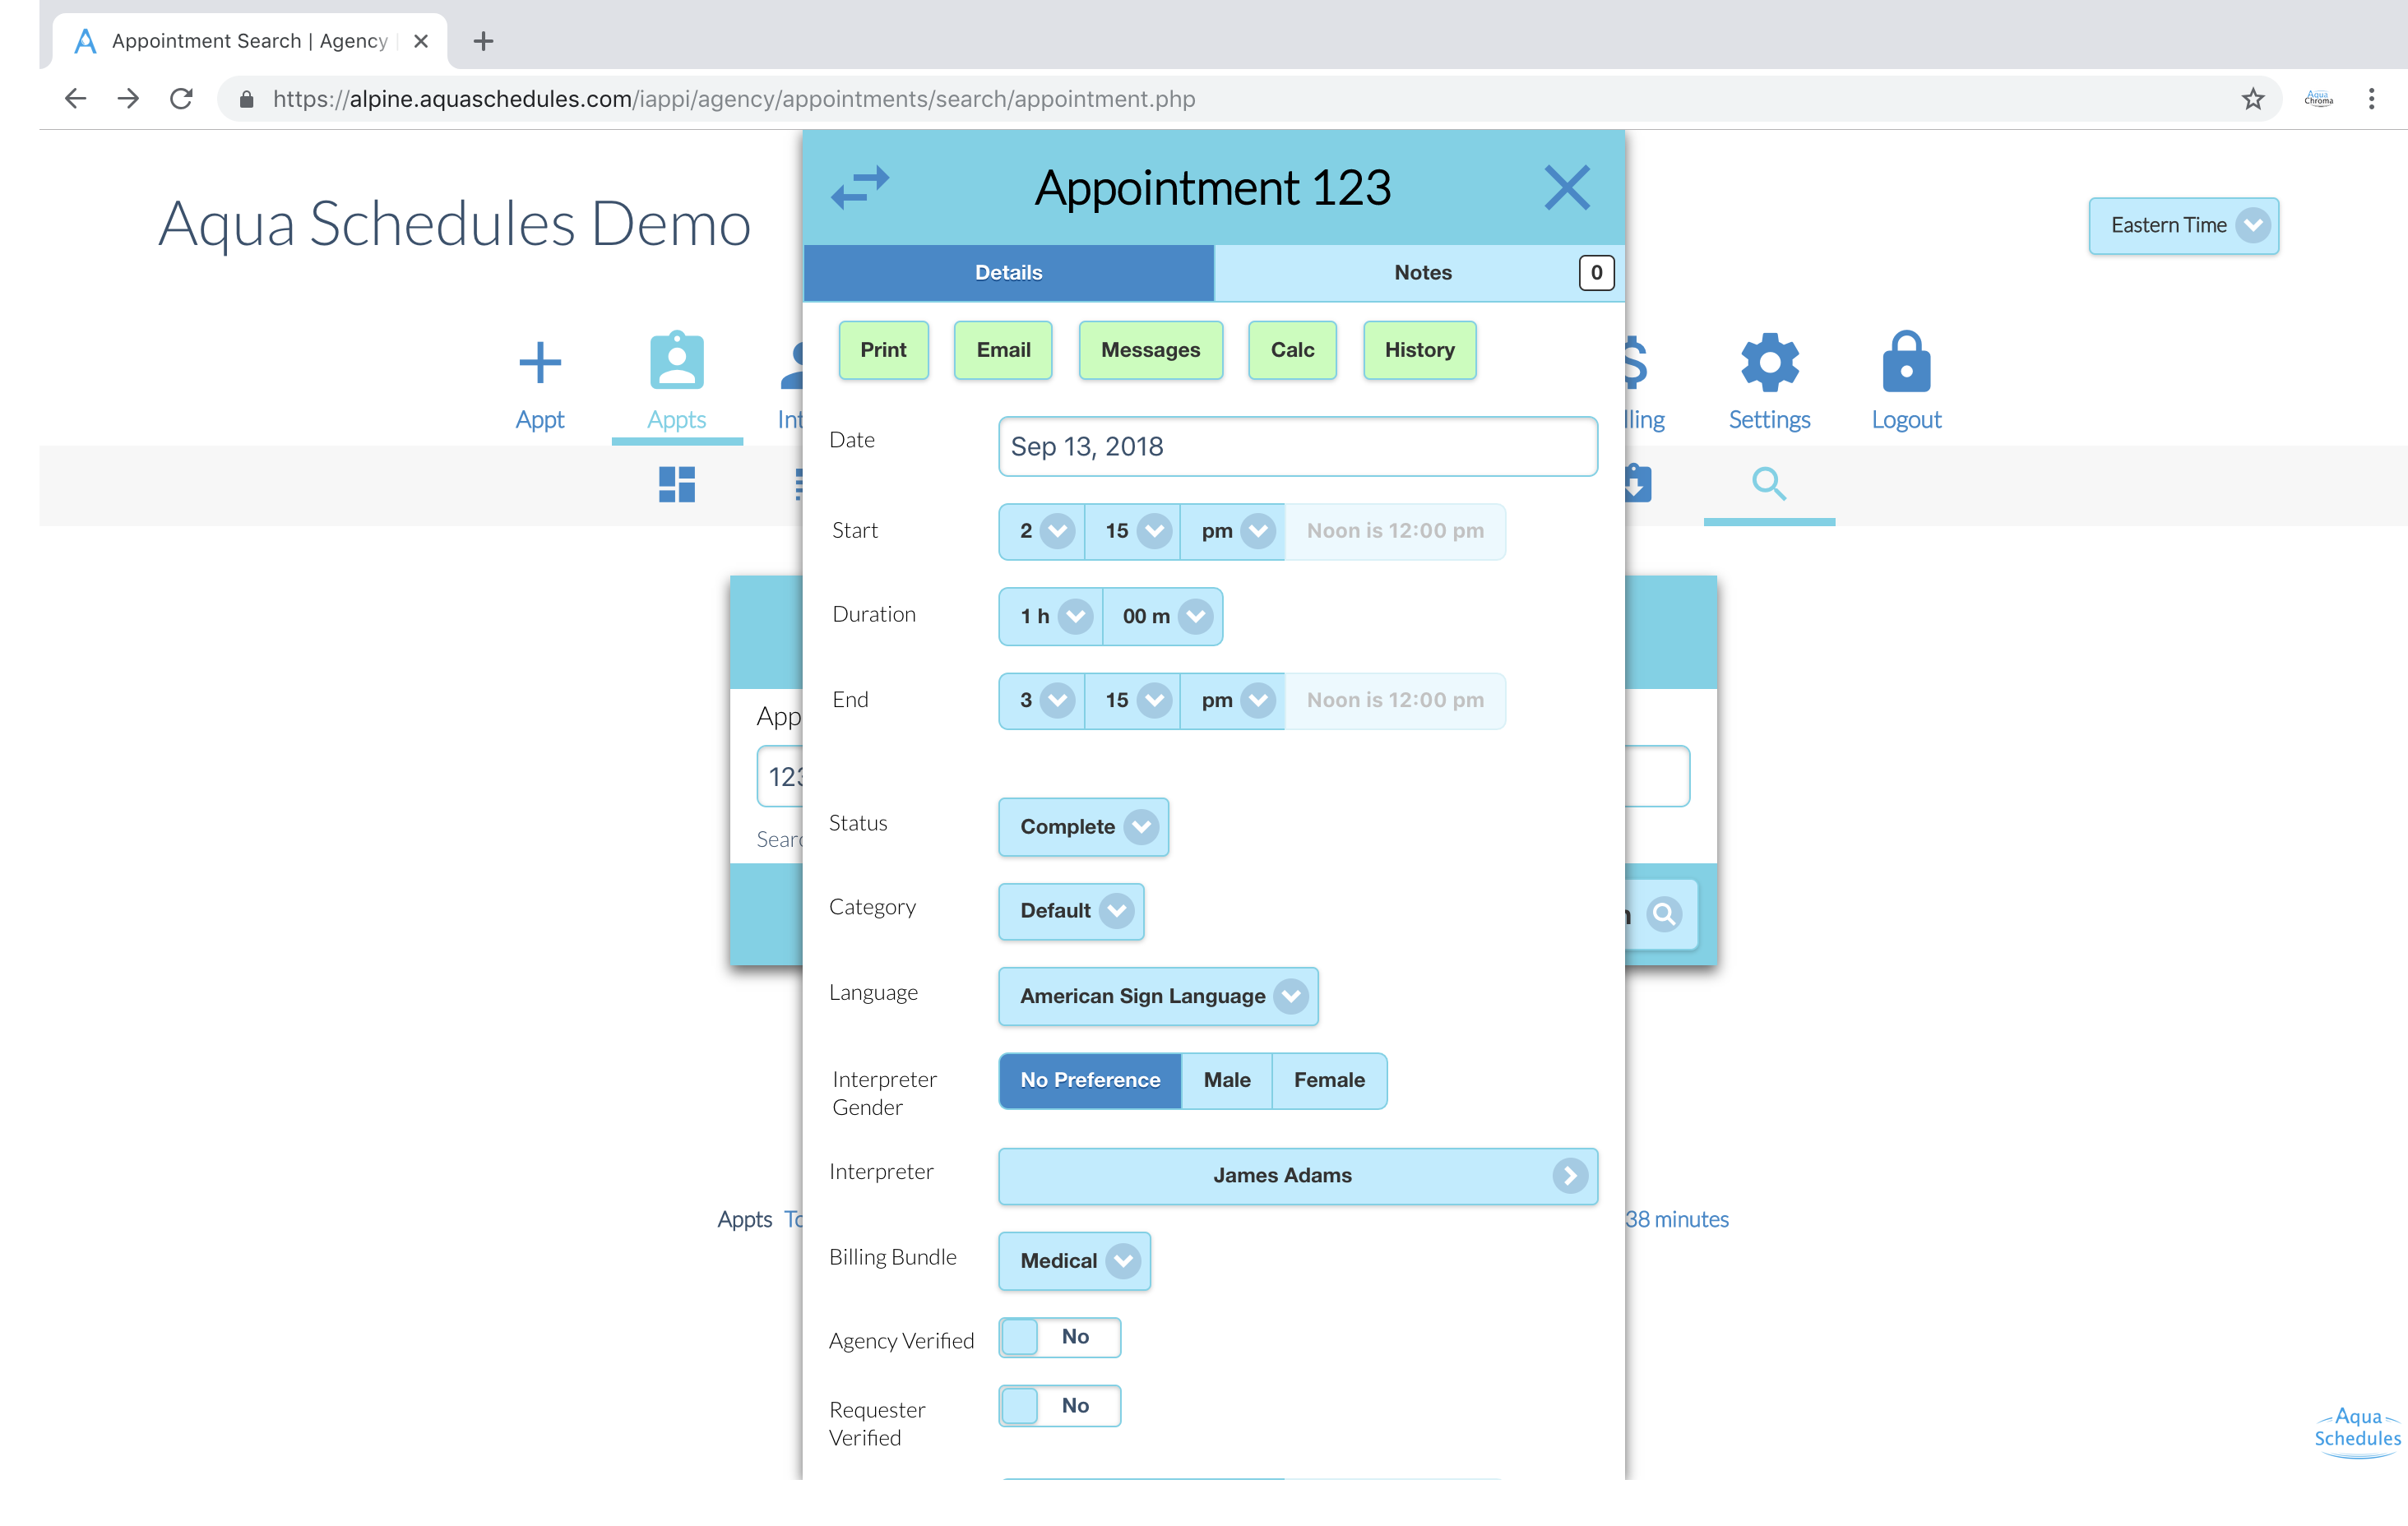Select the Appointment Search browser tab
This screenshot has height=1526, width=2408.
click(249, 41)
